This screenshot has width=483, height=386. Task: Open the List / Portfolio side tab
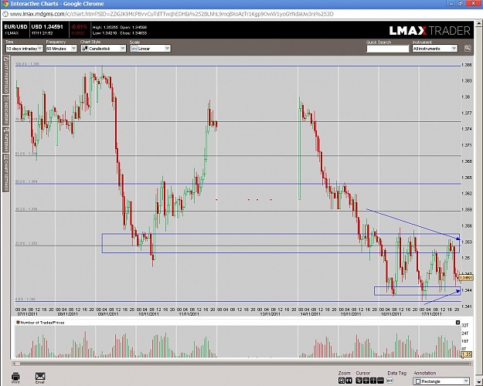click(x=6, y=75)
